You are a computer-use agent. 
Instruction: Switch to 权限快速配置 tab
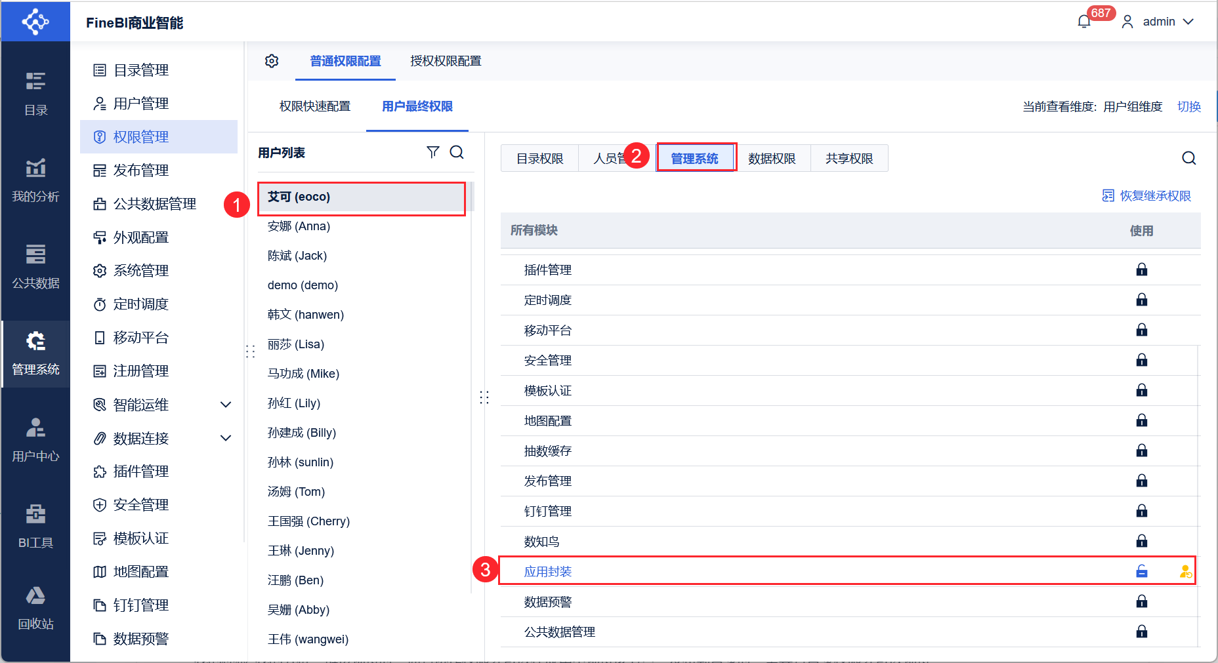coord(315,106)
